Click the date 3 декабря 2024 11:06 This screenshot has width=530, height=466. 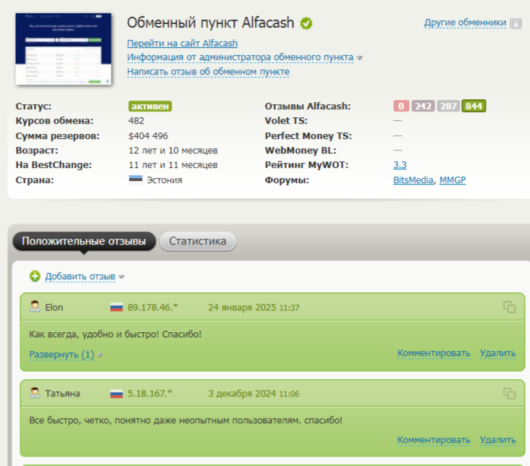tap(253, 394)
